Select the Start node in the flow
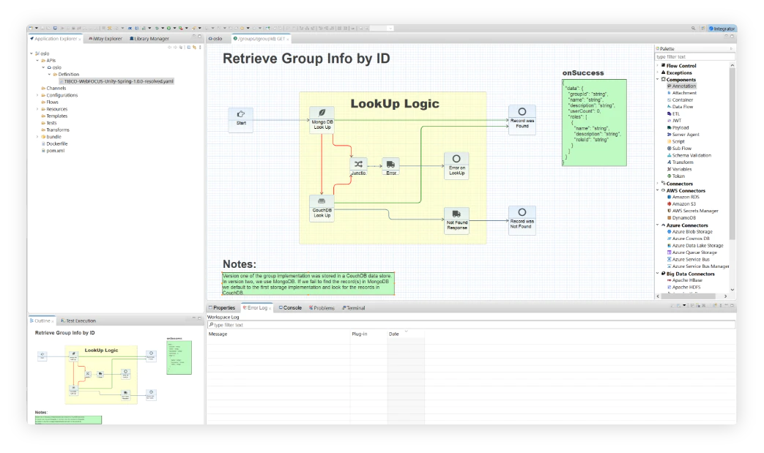This screenshot has height=453, width=764. tap(241, 120)
